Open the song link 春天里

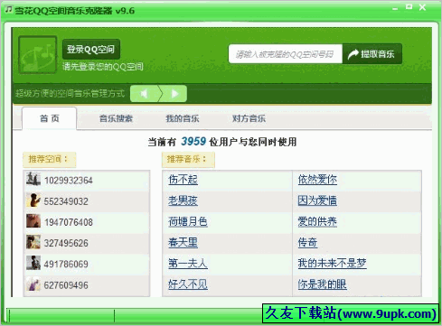(183, 242)
